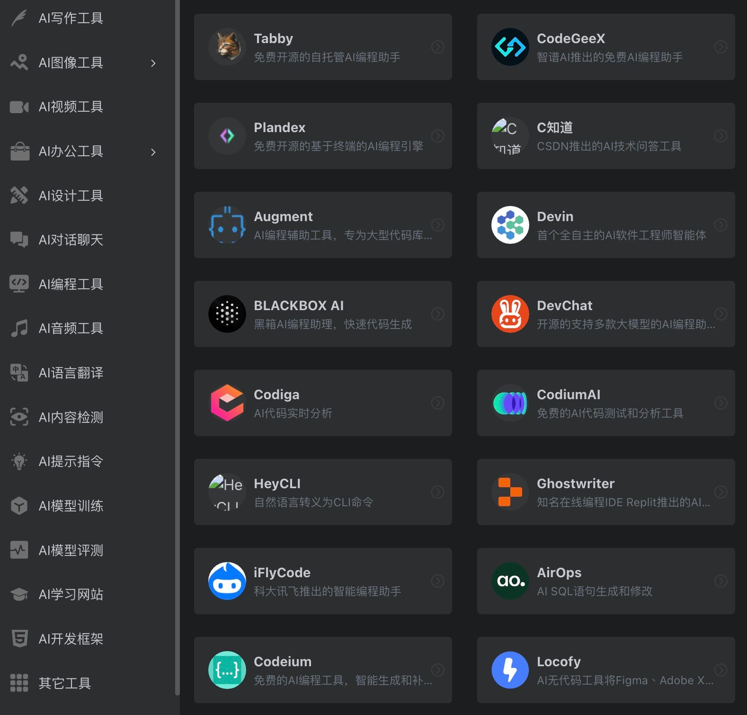Click the AI视频工具 camera icon
The width and height of the screenshot is (747, 715).
(19, 107)
